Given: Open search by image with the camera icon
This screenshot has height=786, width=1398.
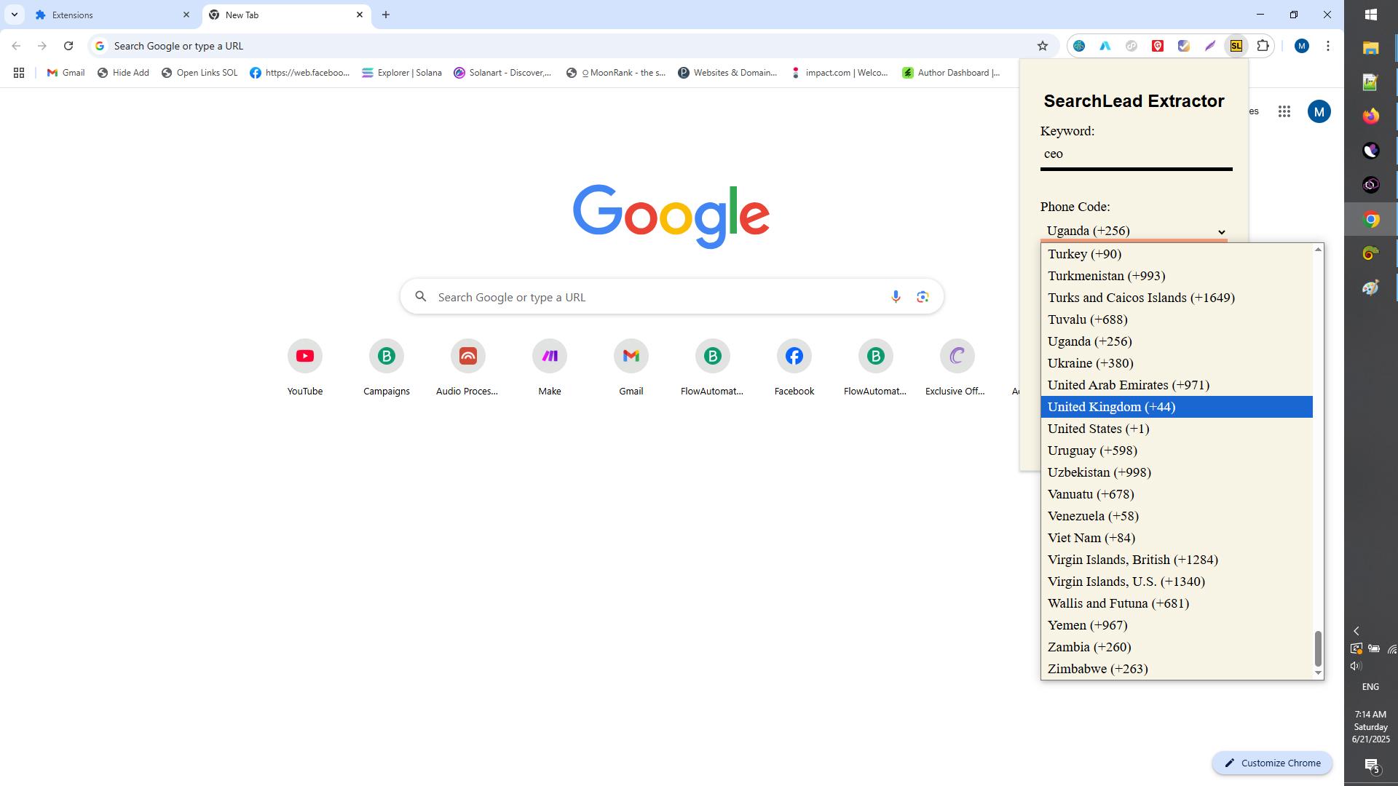Looking at the screenshot, I should [x=923, y=296].
